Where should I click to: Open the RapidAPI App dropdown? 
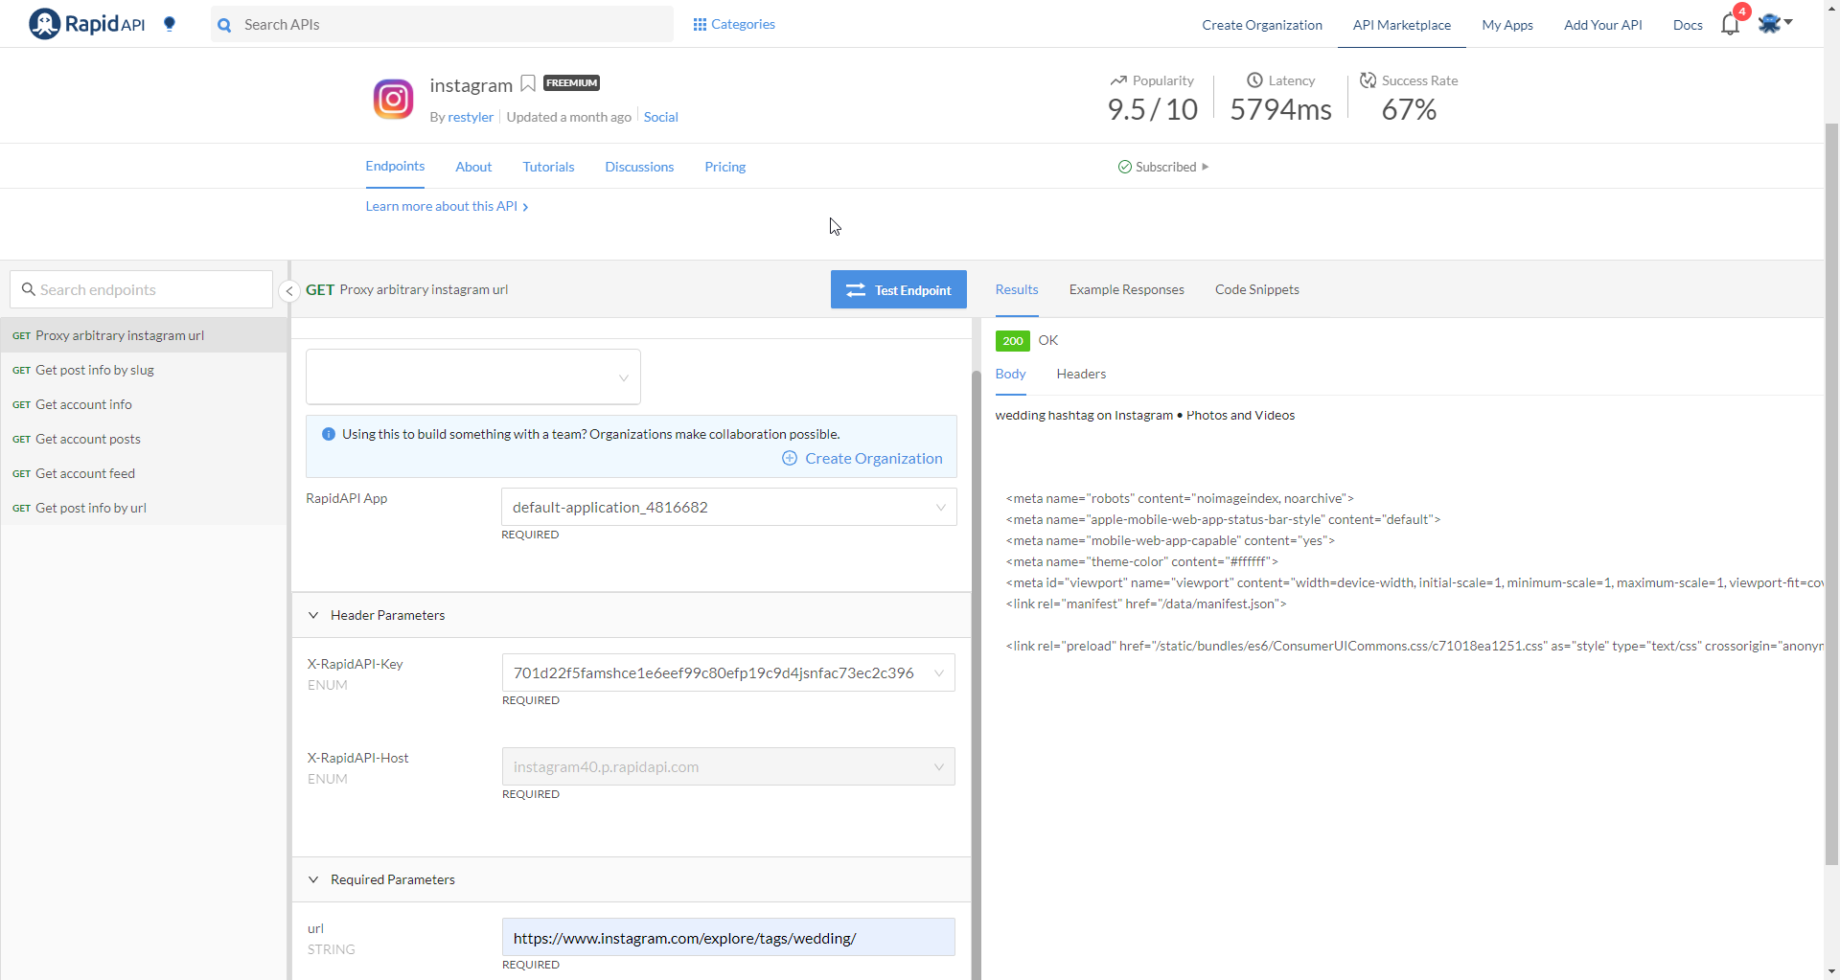[940, 507]
